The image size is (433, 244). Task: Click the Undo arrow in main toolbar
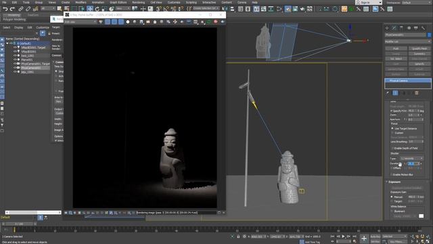pyautogui.click(x=5, y=9)
